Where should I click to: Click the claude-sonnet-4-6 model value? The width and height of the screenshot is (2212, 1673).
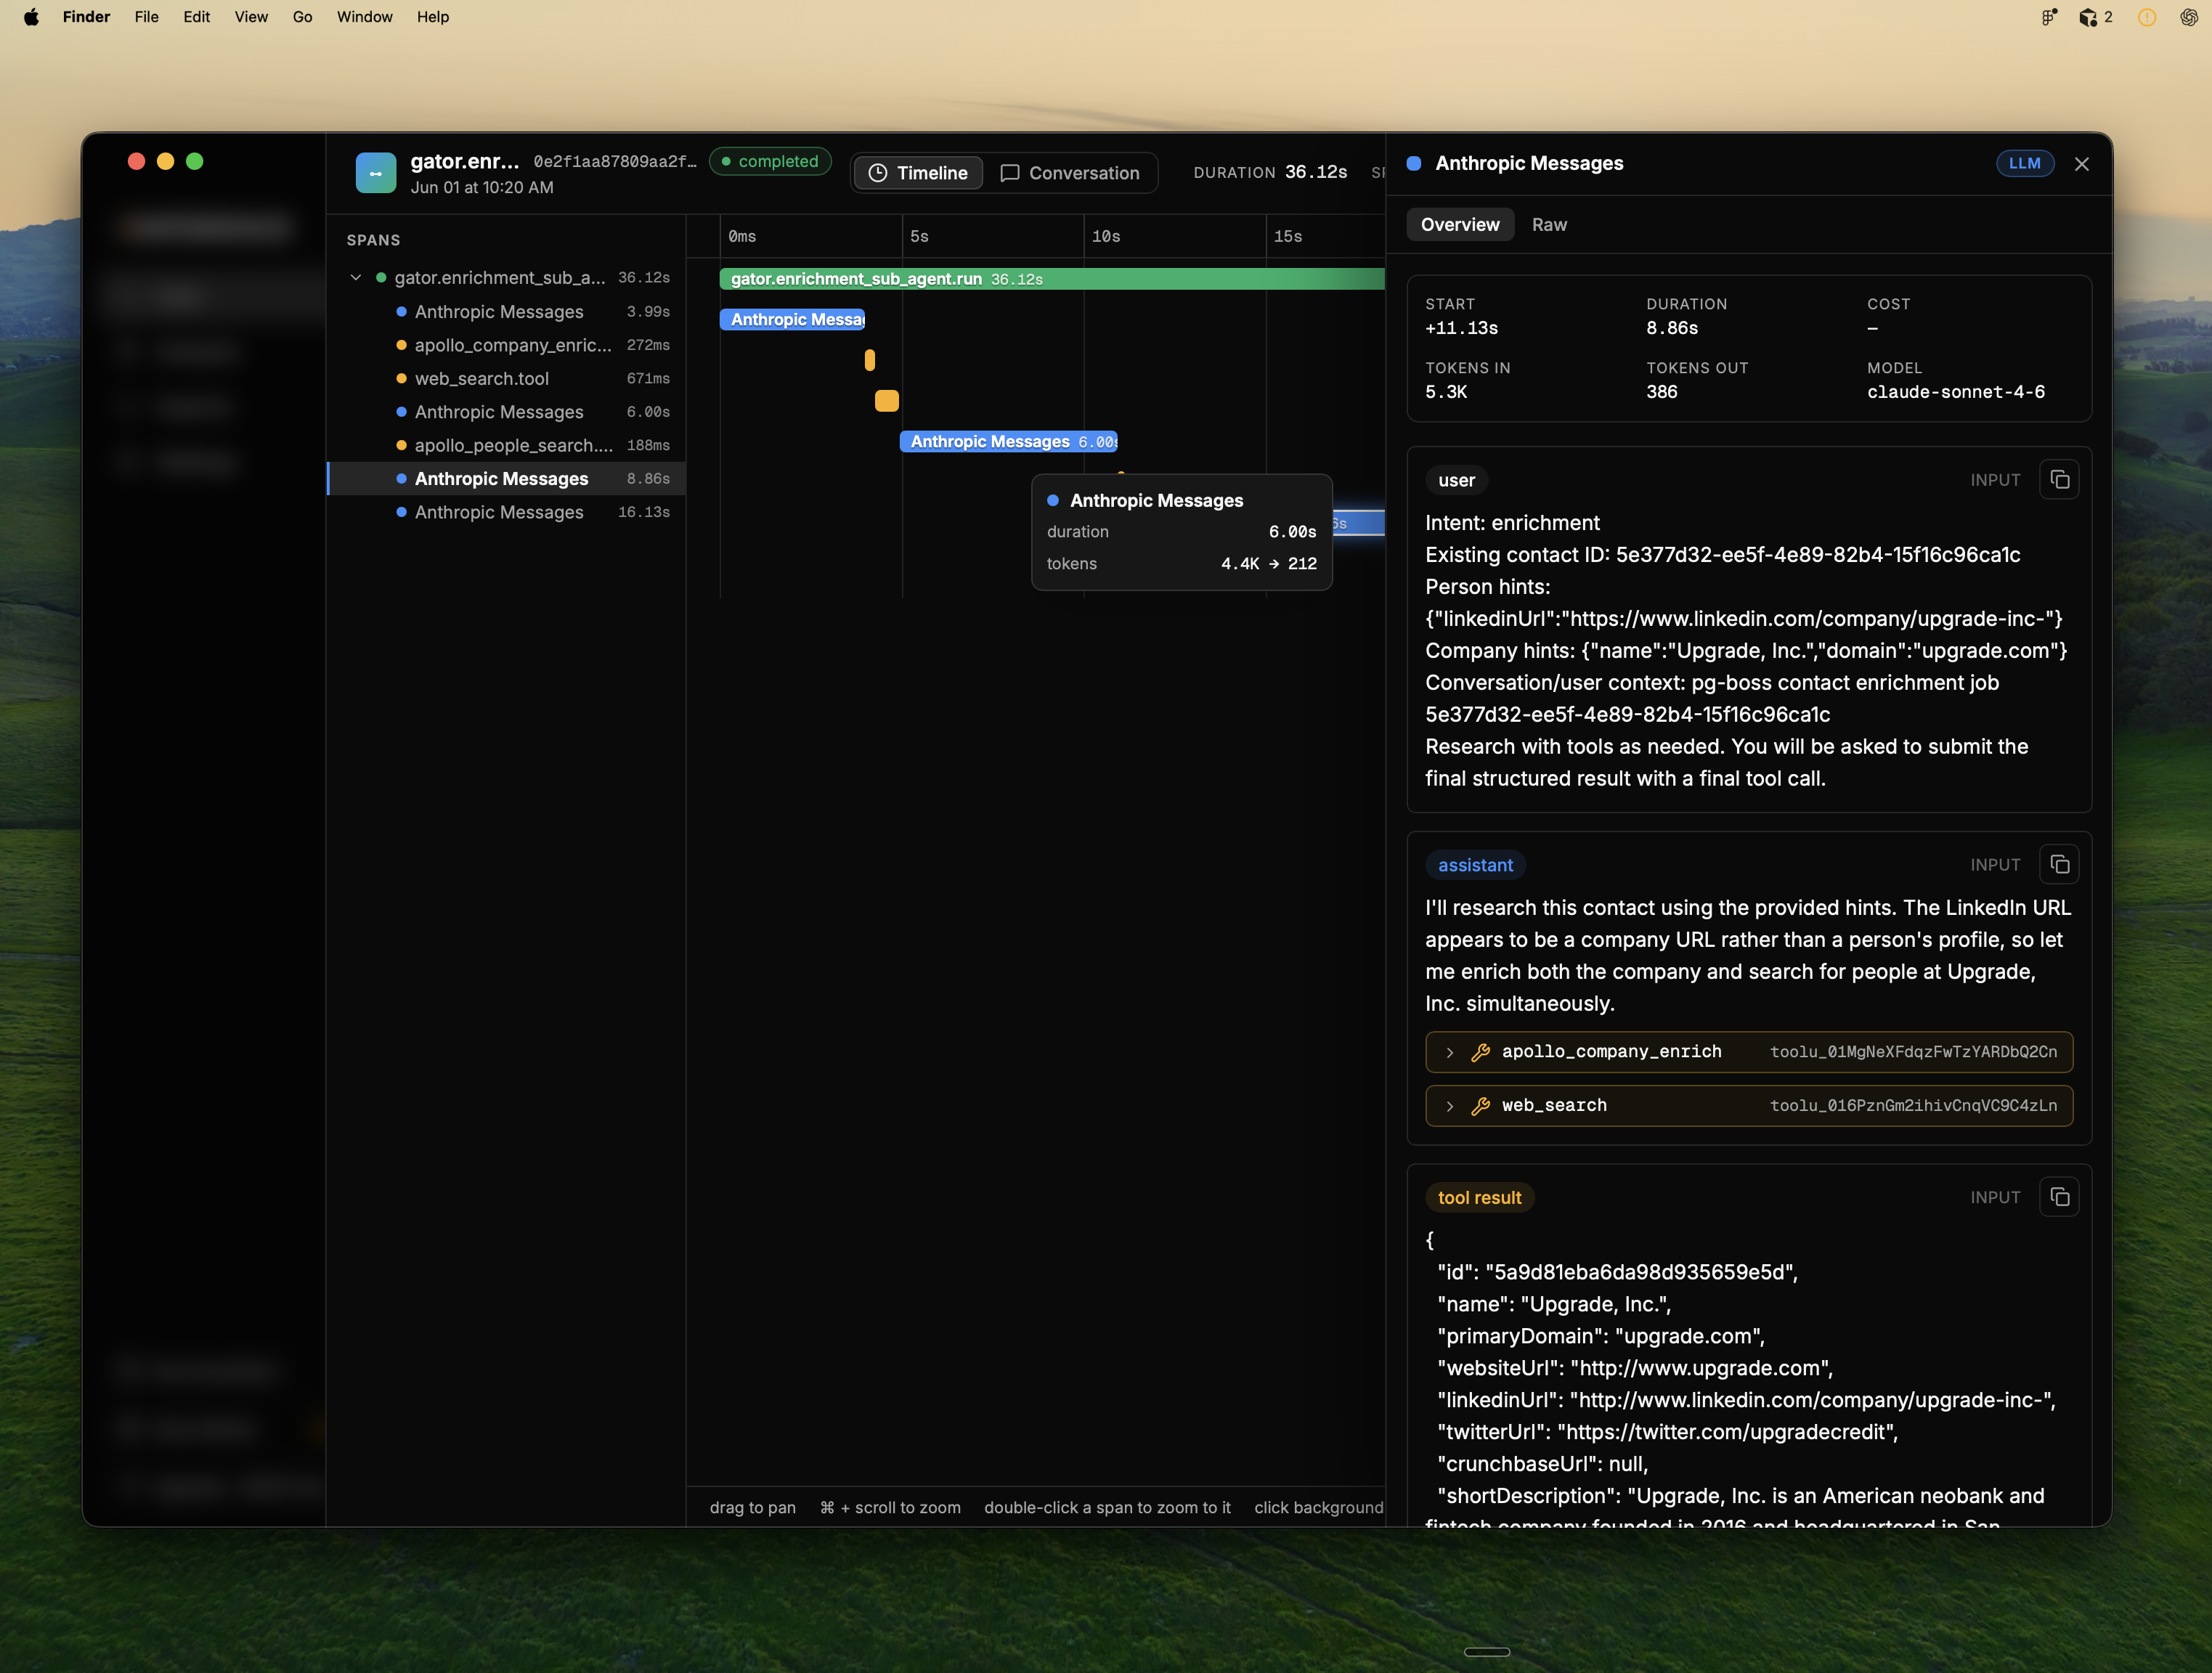coord(1956,392)
